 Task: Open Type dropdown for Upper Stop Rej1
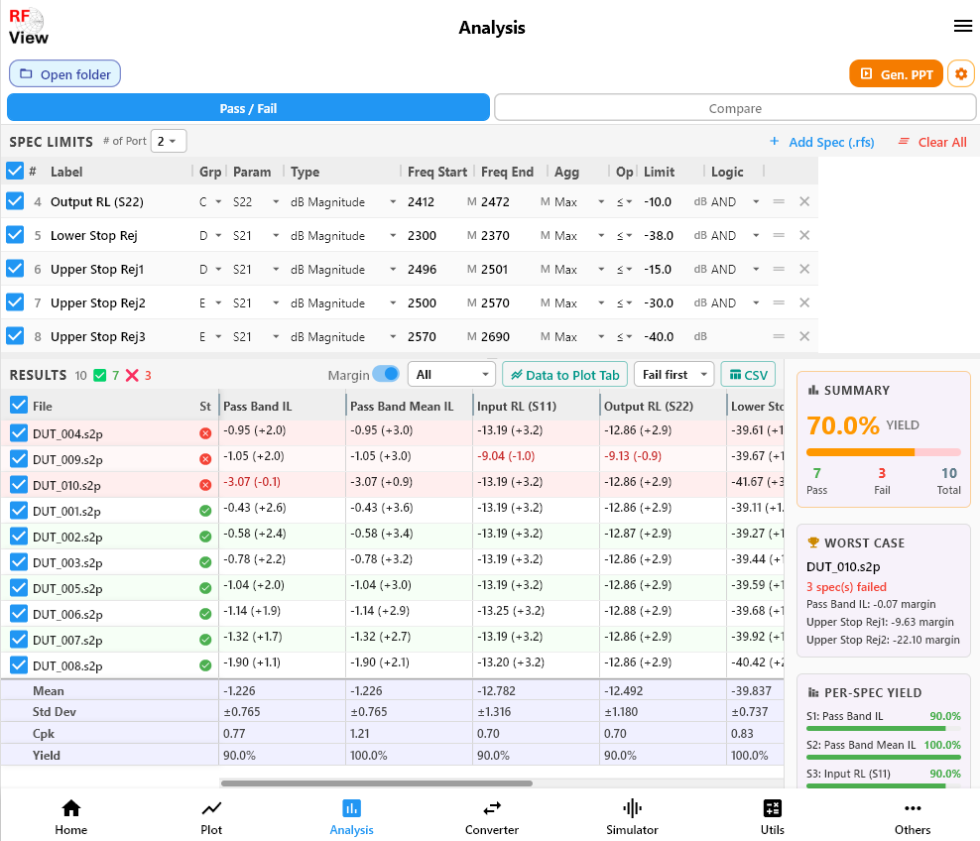click(343, 270)
